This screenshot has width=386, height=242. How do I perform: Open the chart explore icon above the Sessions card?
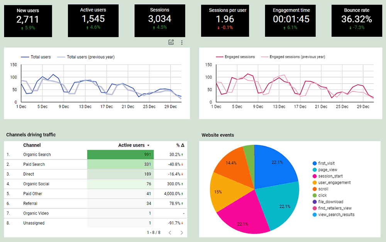[171, 42]
